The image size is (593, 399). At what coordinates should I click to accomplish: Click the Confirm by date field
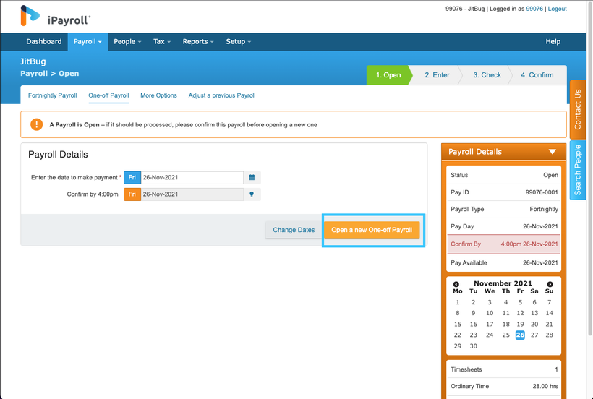192,194
